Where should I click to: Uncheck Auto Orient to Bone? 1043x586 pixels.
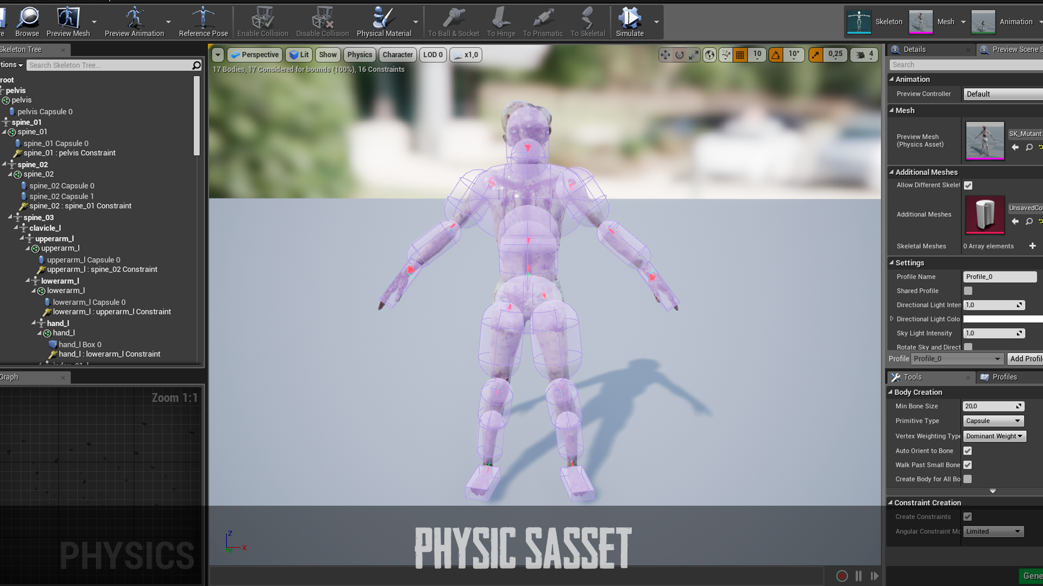click(967, 451)
